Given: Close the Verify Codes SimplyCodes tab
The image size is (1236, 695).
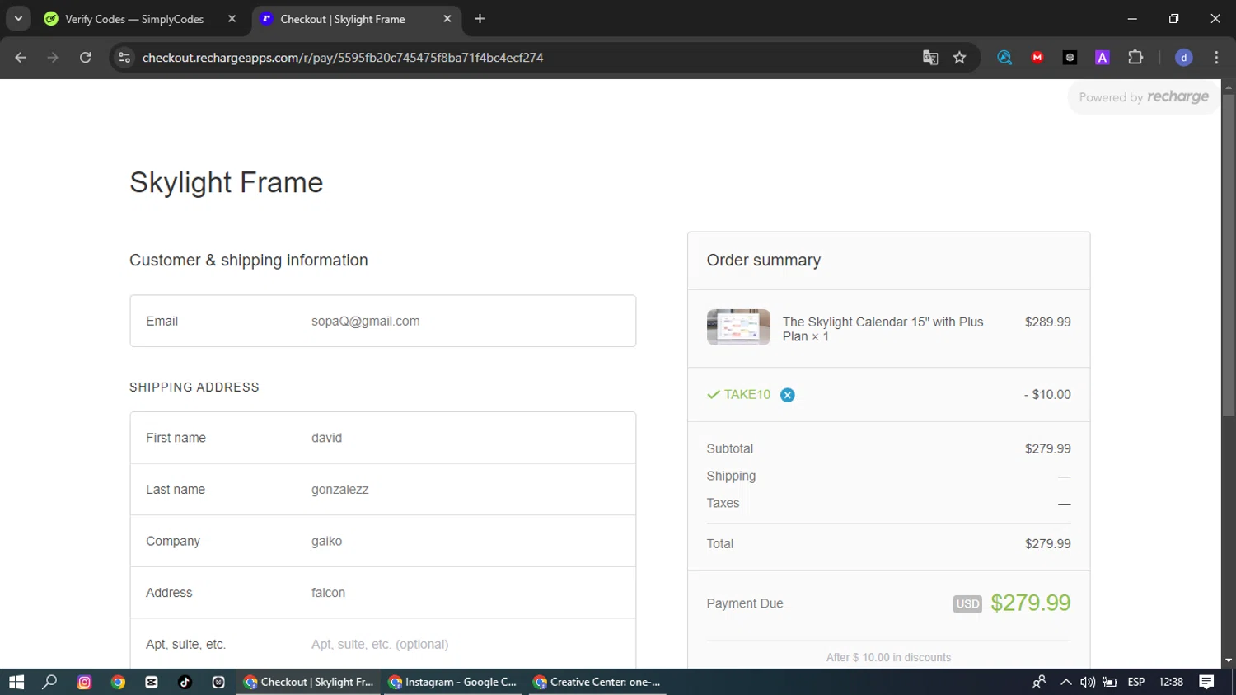Looking at the screenshot, I should tap(232, 19).
